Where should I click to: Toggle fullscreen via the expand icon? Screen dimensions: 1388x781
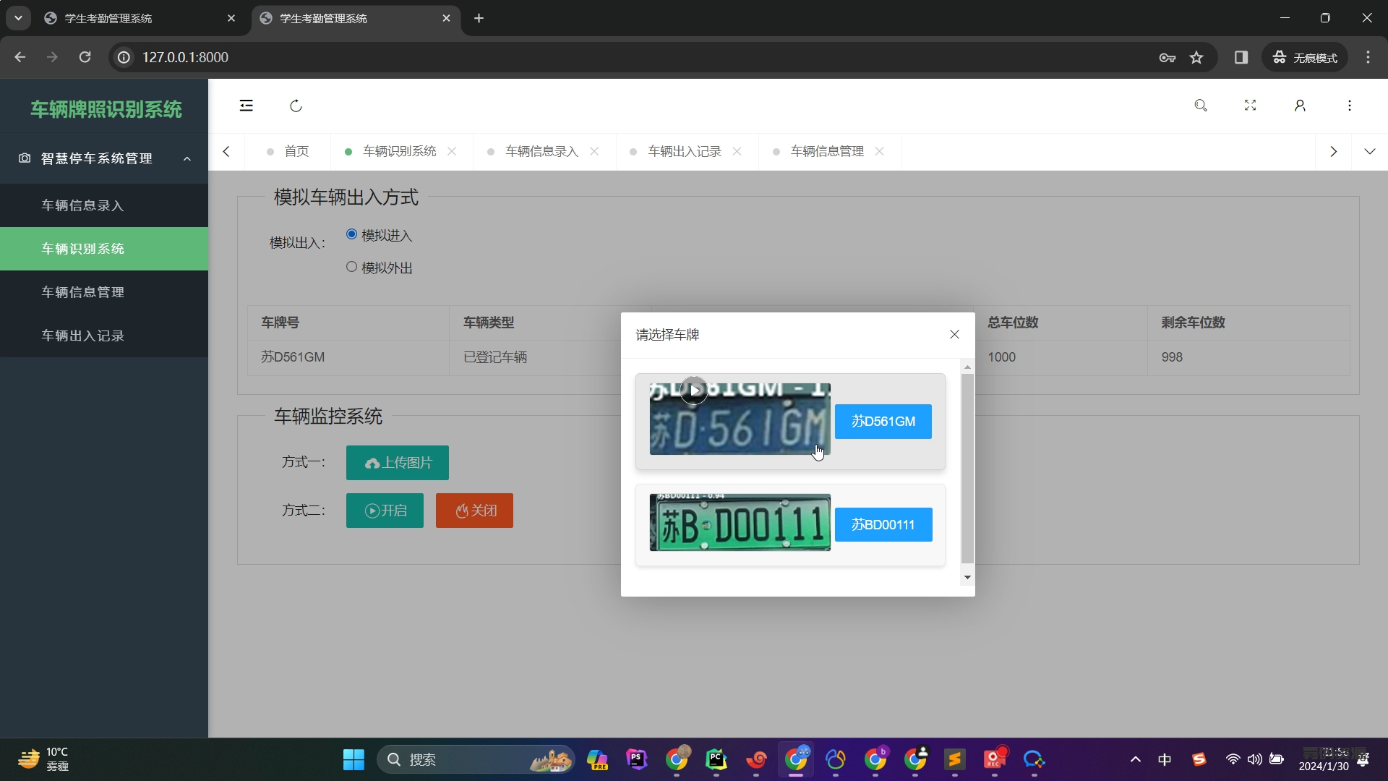coord(1250,106)
